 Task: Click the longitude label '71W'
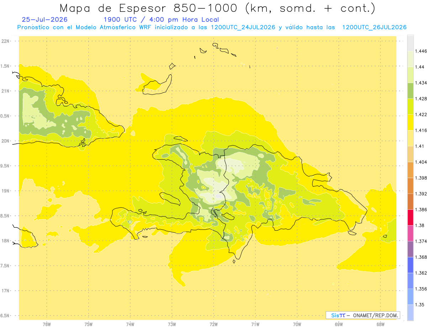point(255,324)
